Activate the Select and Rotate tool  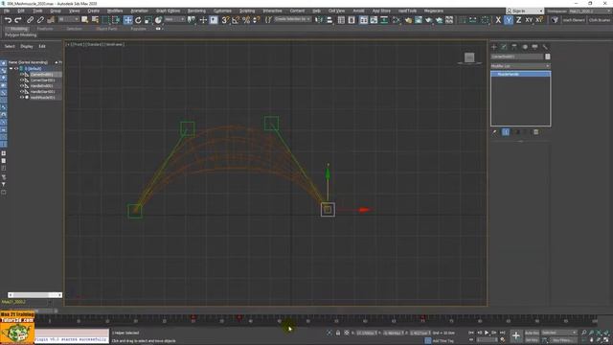click(138, 20)
